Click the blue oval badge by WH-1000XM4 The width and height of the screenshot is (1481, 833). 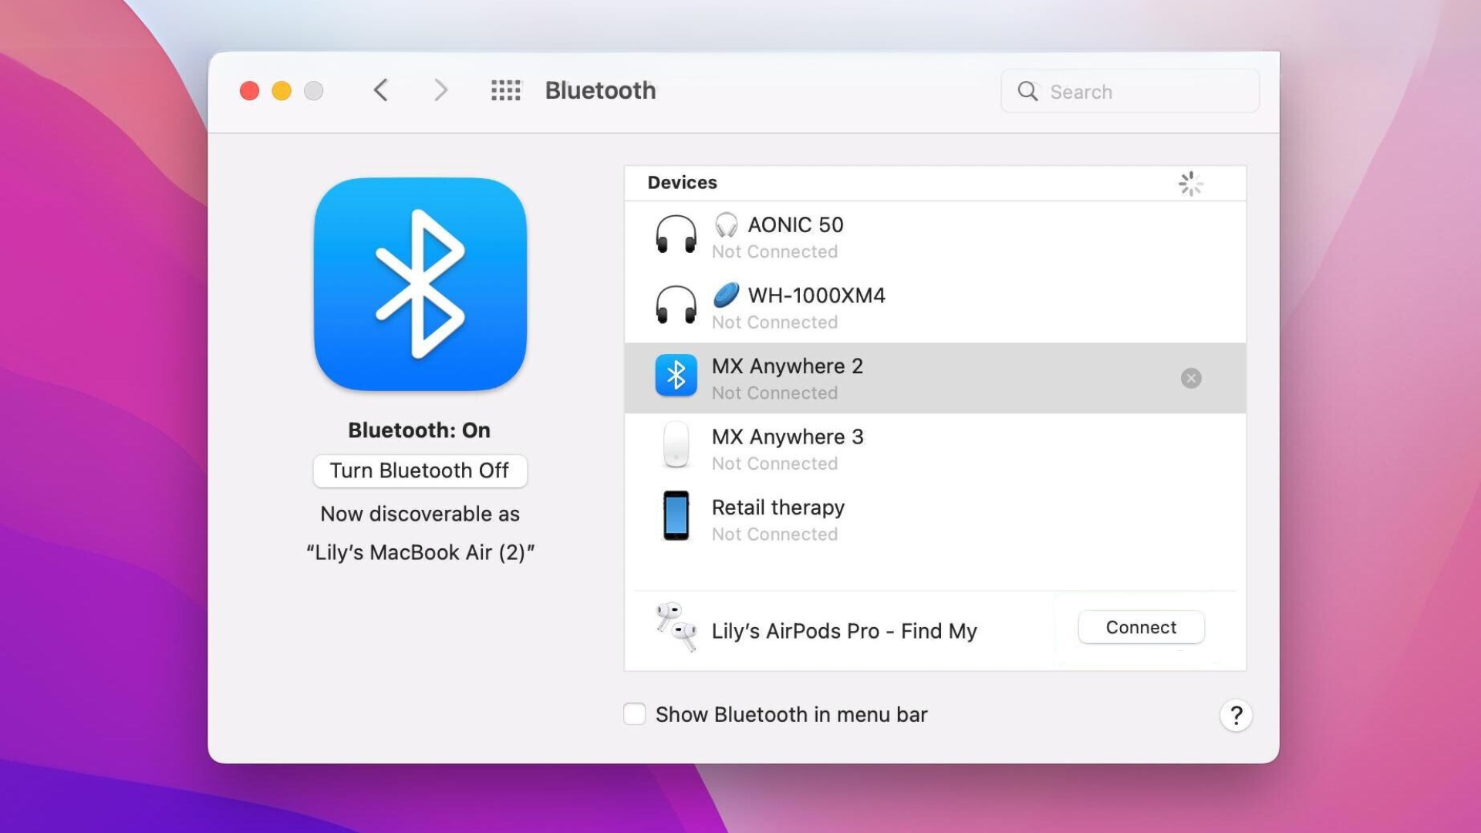(726, 295)
